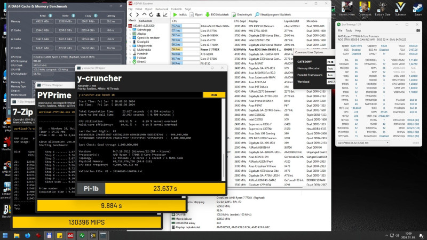Refresh the AIDA64 Extreme results
Viewport: 427px width, 240px height.
tap(151, 15)
